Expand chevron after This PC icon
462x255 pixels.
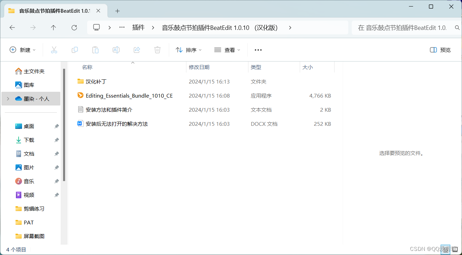110,27
